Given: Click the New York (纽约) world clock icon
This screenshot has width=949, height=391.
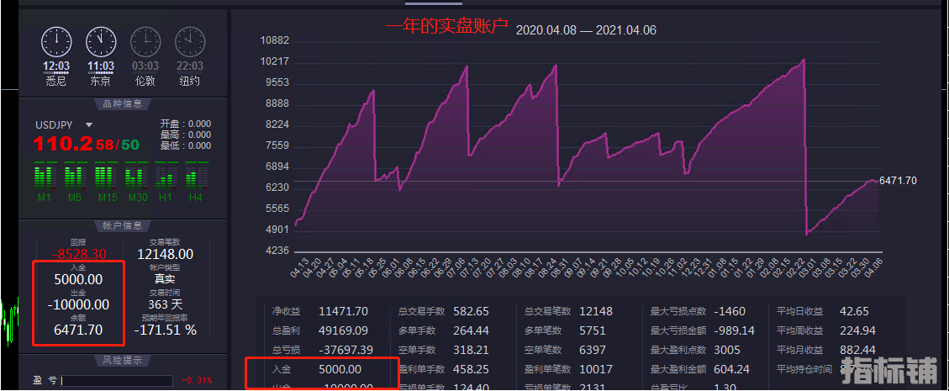Looking at the screenshot, I should pos(189,42).
